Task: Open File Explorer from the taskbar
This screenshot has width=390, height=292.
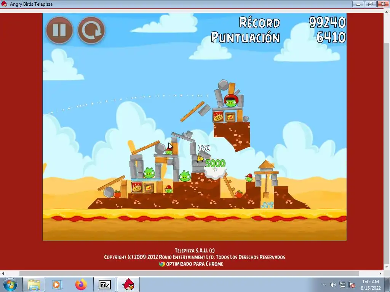Action: point(34,284)
